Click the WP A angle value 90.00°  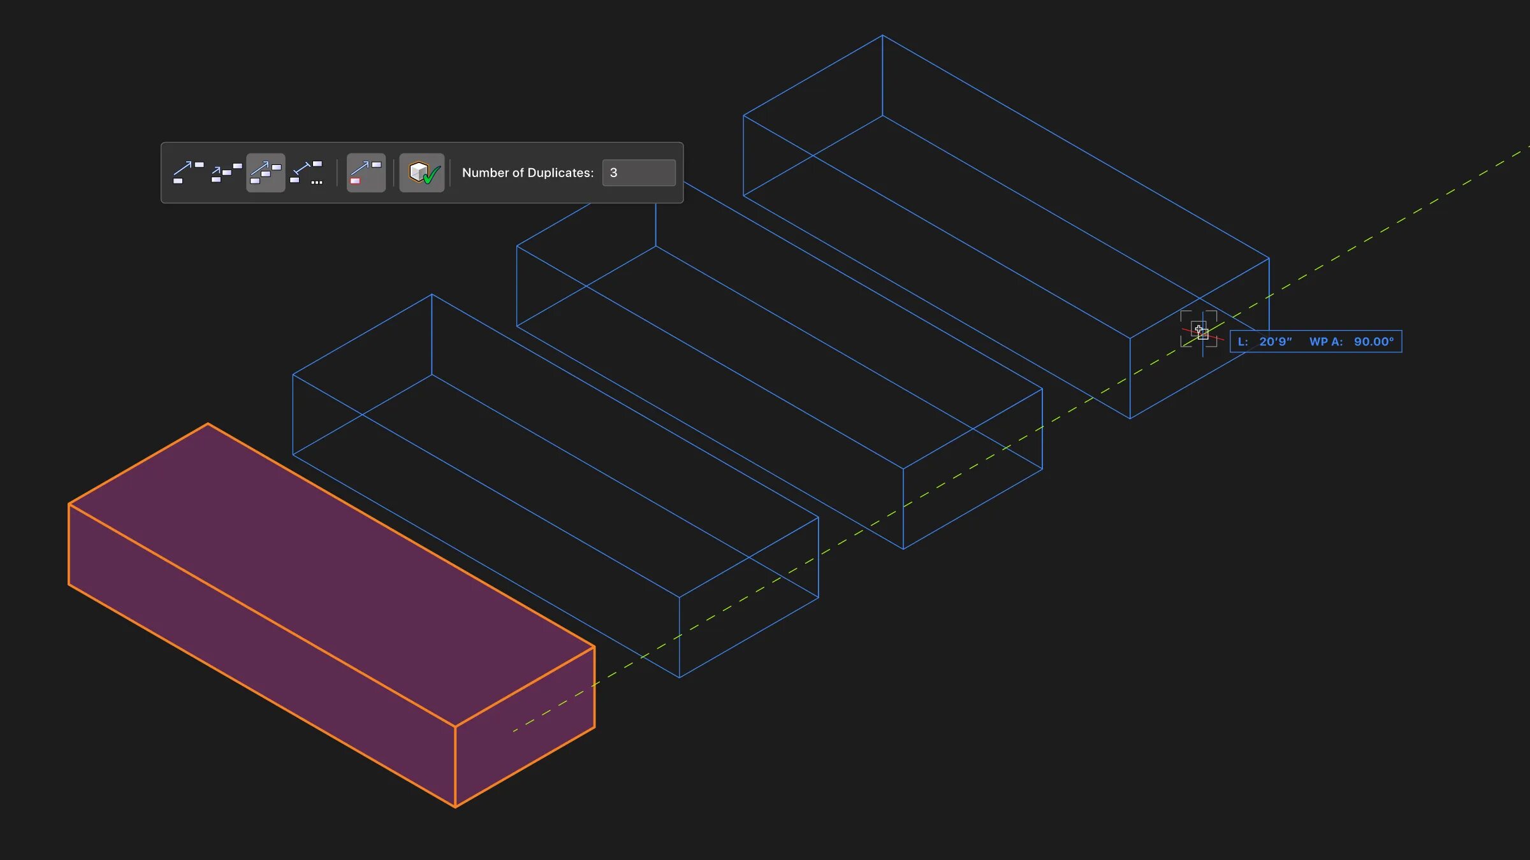point(1373,341)
